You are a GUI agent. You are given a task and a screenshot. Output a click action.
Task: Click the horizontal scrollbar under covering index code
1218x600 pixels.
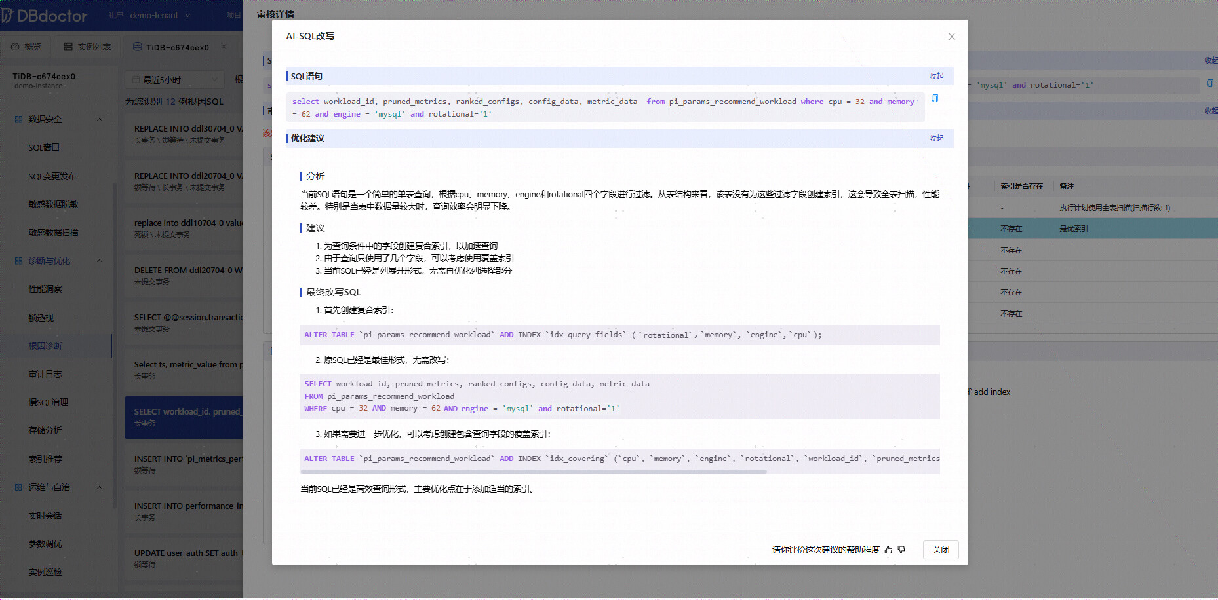click(534, 472)
